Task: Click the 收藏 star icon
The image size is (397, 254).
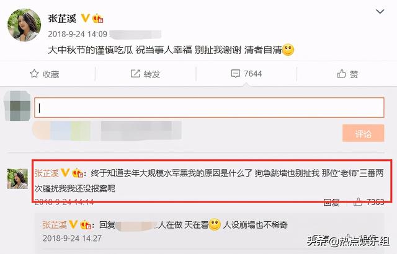Action: coord(35,74)
